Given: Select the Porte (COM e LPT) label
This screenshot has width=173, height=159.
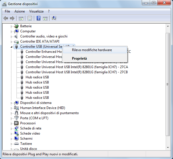Looking at the screenshot, I should [34, 118].
